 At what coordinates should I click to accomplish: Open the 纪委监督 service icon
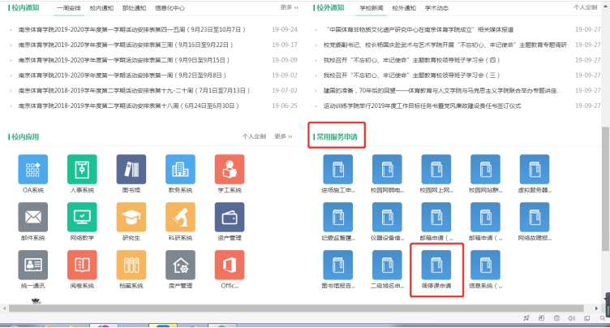(x=338, y=217)
